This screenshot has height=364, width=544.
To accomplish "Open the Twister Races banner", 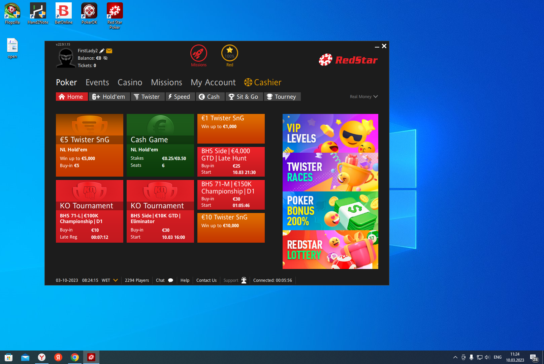I will pyautogui.click(x=330, y=172).
